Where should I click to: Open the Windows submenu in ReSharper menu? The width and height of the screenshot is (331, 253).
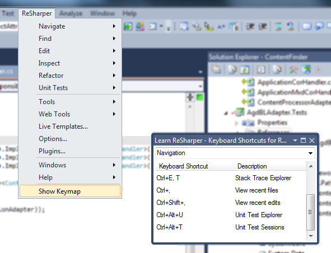[x=70, y=165]
